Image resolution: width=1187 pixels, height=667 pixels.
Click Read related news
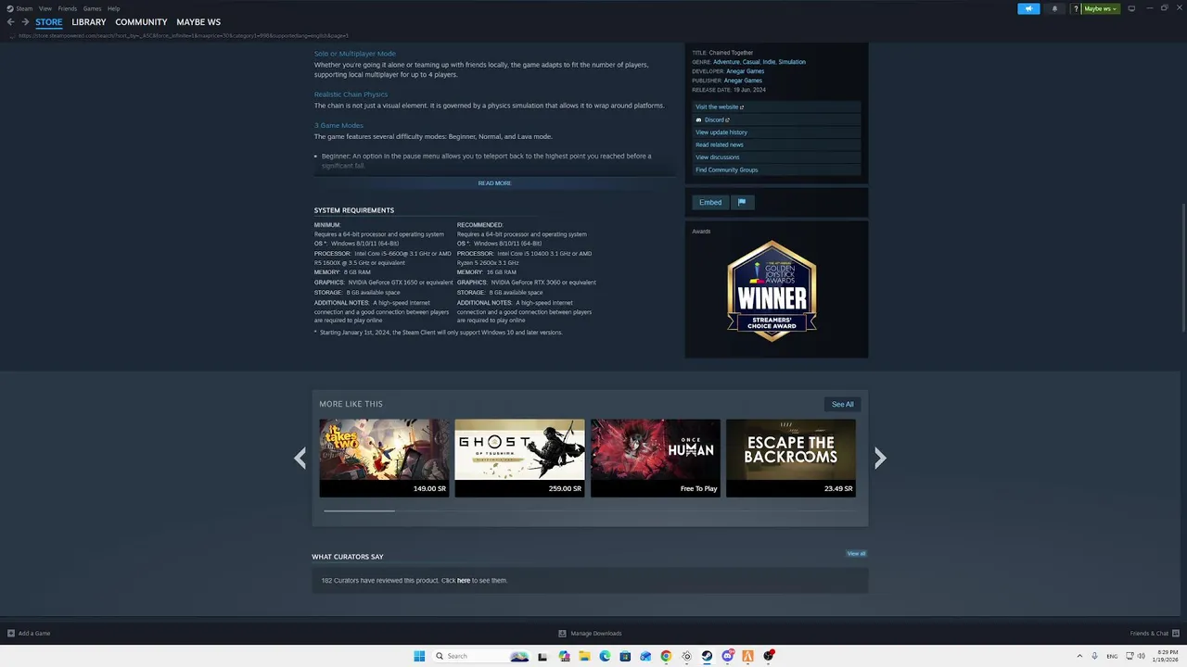(x=777, y=145)
